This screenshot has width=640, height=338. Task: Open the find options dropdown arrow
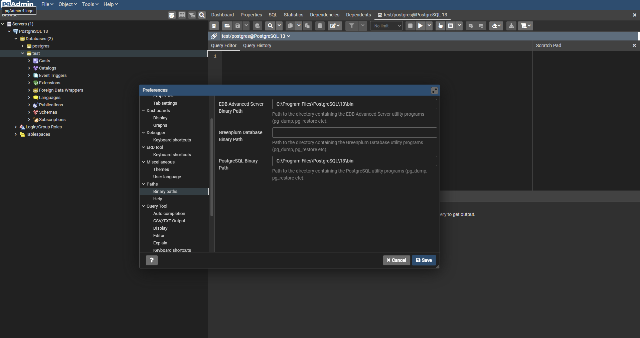[279, 26]
